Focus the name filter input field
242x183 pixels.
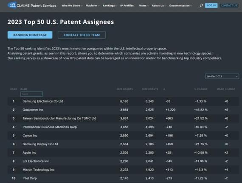click(31, 94)
